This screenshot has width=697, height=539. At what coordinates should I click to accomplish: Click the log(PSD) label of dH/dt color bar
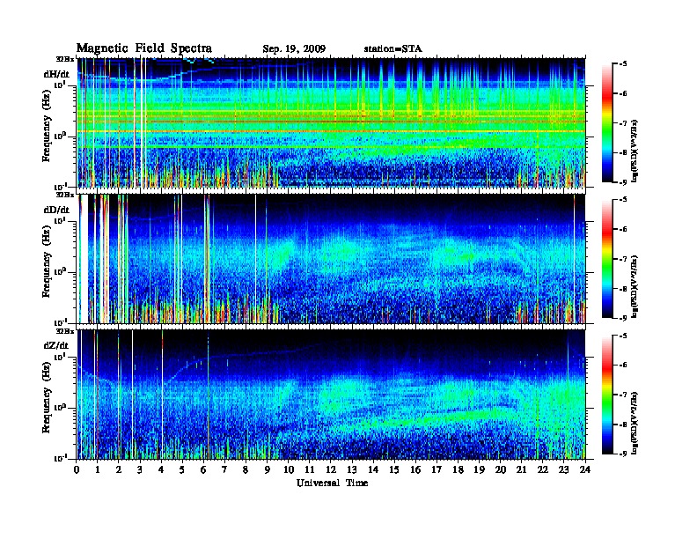[x=635, y=151]
